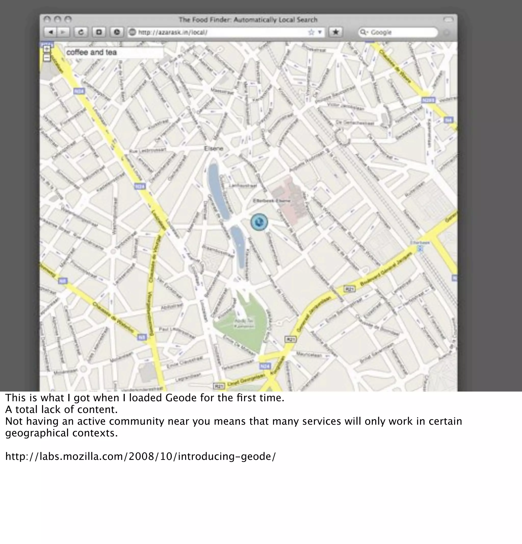Screen dimensions: 522x544
Task: Open the history clock button
Action: coord(117,32)
